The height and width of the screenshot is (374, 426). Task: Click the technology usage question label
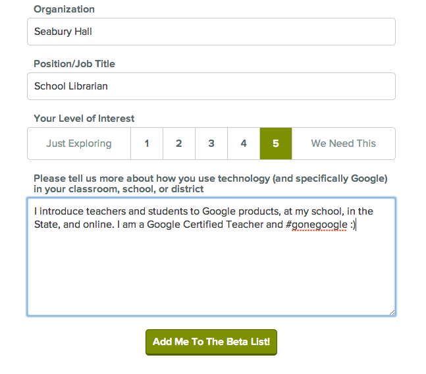pos(211,184)
